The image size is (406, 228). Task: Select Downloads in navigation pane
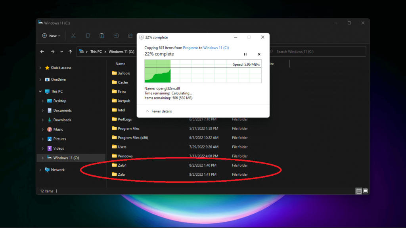[x=62, y=120]
